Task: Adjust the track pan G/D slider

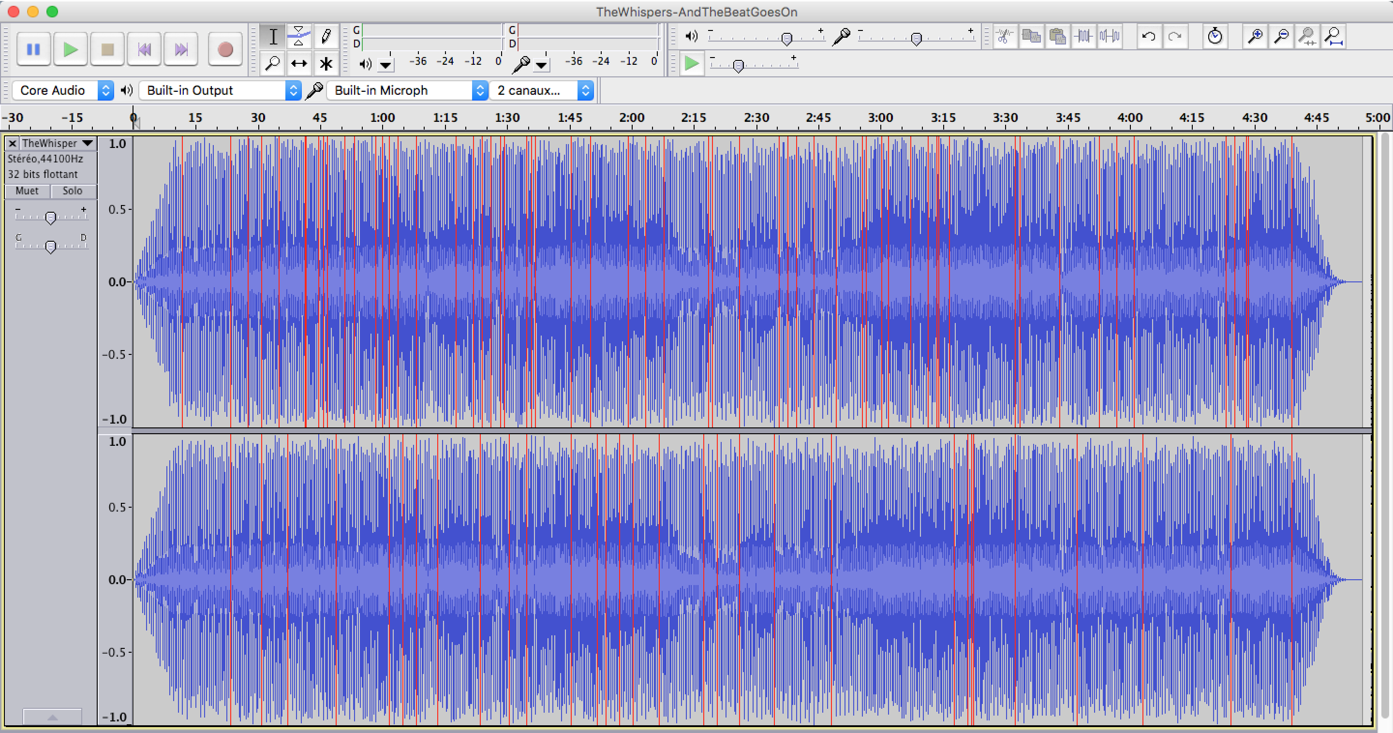Action: pyautogui.click(x=51, y=246)
